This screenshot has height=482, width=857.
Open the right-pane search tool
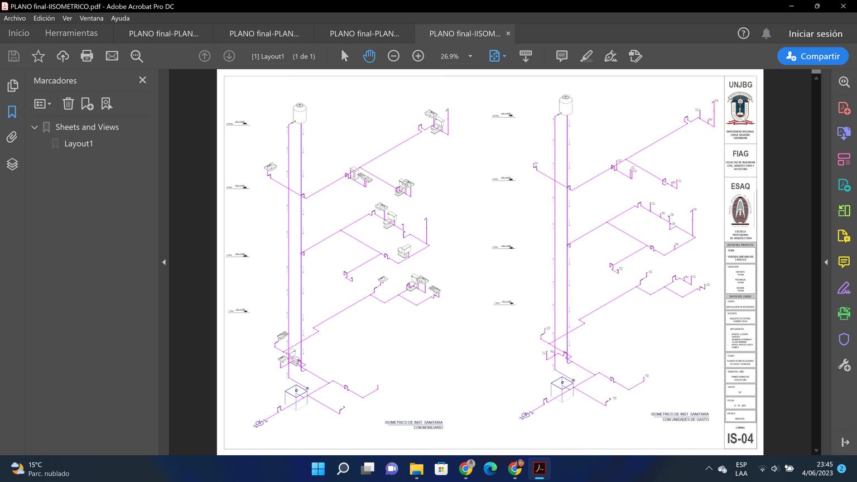click(844, 82)
